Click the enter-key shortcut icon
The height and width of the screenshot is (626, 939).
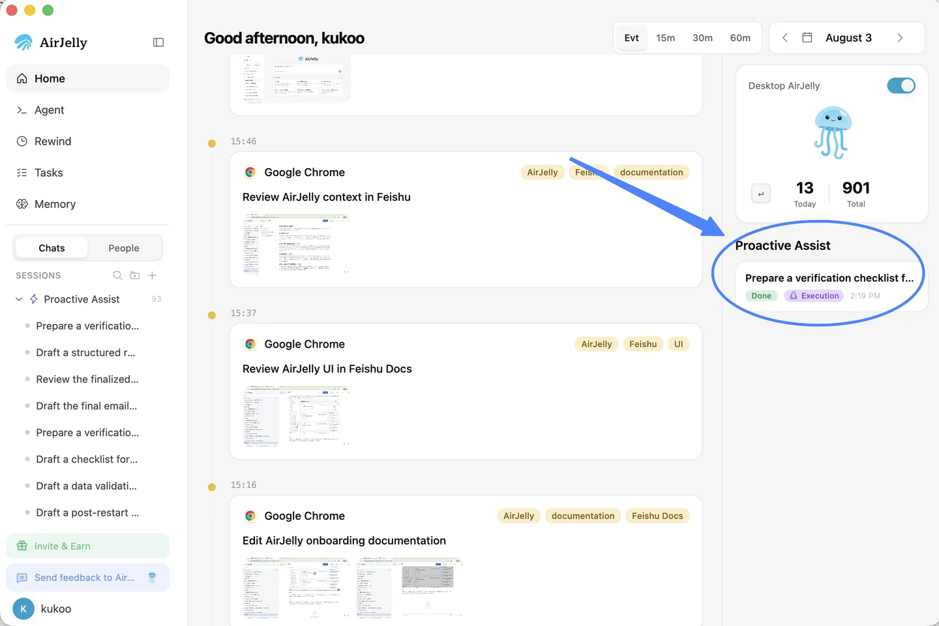761,194
